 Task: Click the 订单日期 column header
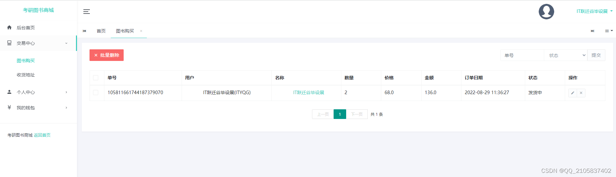[474, 78]
